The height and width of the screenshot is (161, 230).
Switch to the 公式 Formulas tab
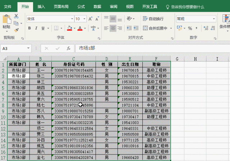point(81,6)
